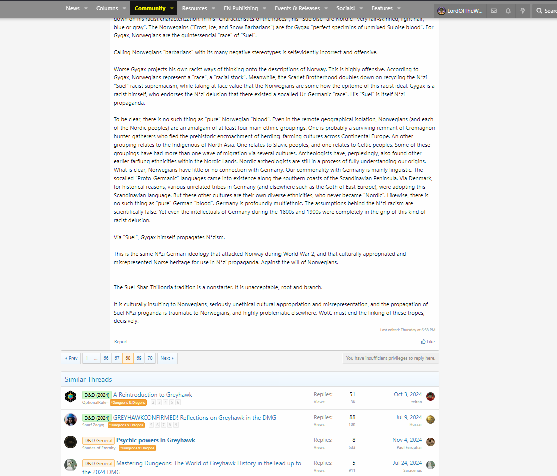
Task: Report this post
Action: click(121, 342)
